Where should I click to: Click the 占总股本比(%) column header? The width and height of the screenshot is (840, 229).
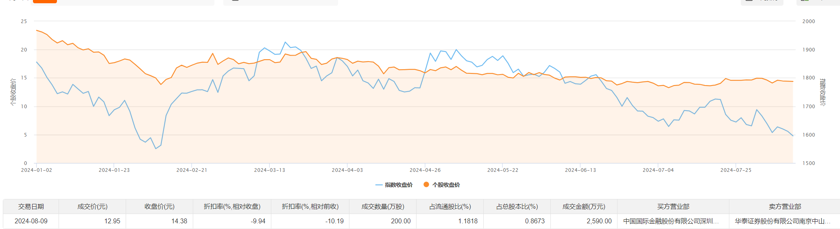click(517, 207)
